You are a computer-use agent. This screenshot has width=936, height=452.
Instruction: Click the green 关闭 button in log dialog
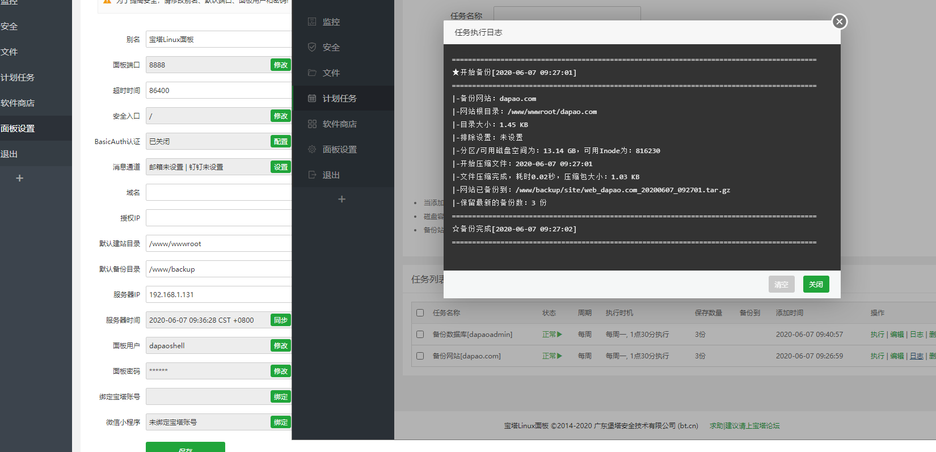[x=816, y=284]
